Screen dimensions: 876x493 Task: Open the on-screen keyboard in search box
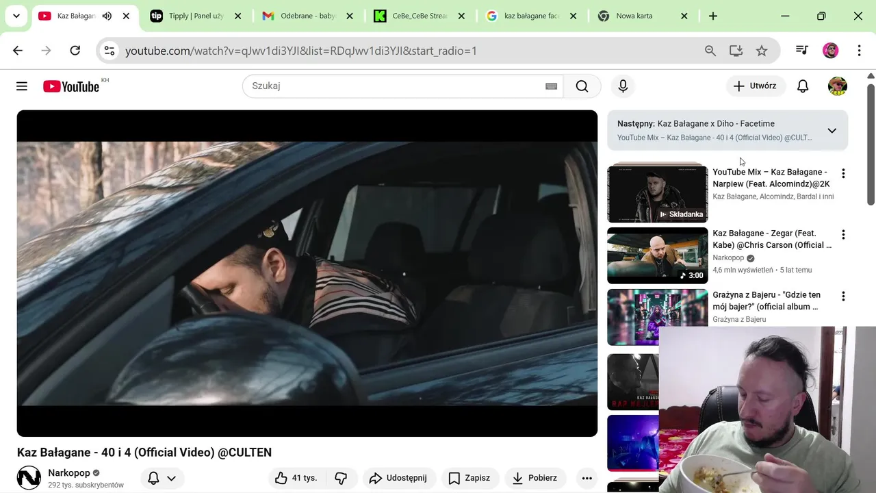pos(551,86)
